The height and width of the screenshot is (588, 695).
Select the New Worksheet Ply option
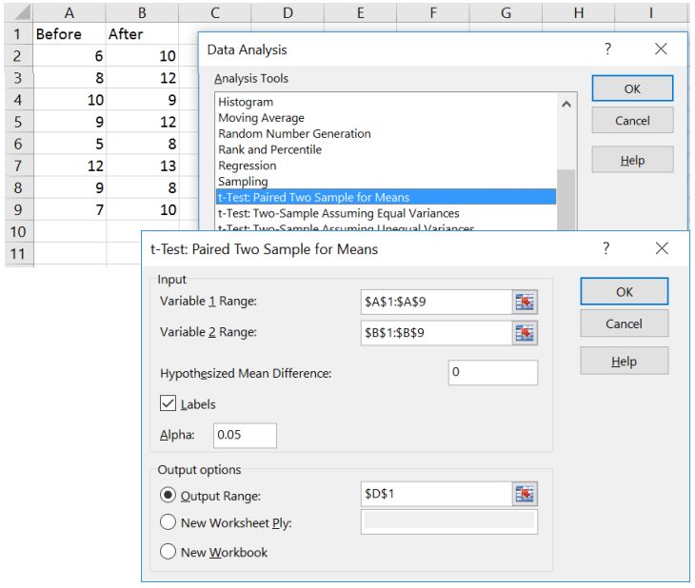pos(168,522)
